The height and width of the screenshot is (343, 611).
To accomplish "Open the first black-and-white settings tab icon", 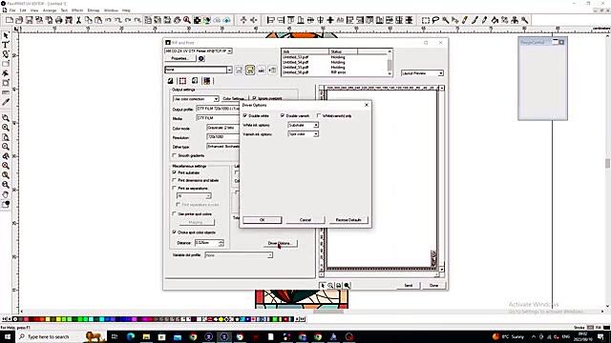I will click(x=170, y=81).
